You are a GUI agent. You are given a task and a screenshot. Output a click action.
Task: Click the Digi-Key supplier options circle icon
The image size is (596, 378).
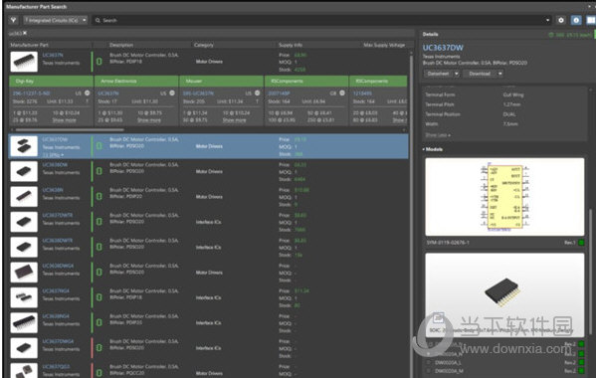87,93
